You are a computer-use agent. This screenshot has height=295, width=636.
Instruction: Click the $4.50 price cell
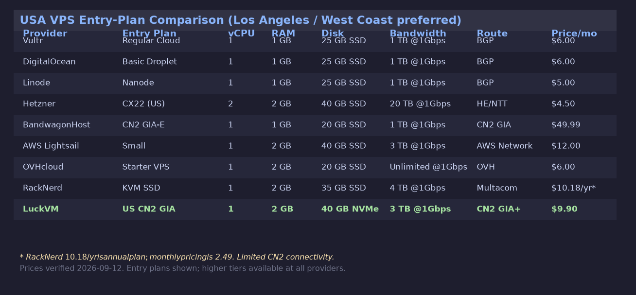tap(563, 104)
